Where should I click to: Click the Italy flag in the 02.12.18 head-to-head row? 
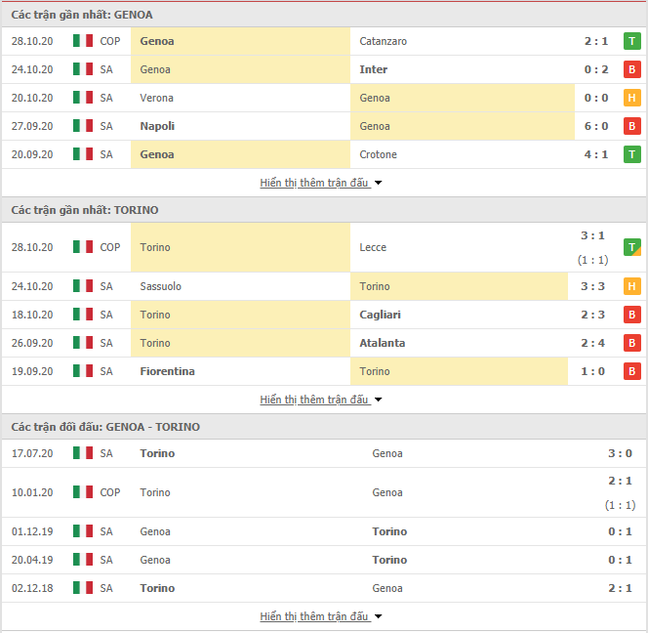[83, 587]
